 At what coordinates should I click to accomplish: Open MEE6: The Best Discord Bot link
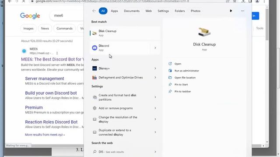[52, 59]
